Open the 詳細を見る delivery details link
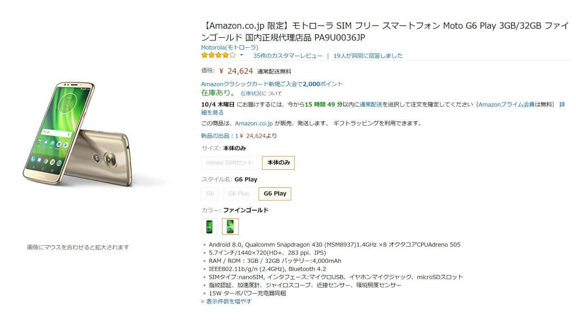576x324 pixels. pos(212,112)
